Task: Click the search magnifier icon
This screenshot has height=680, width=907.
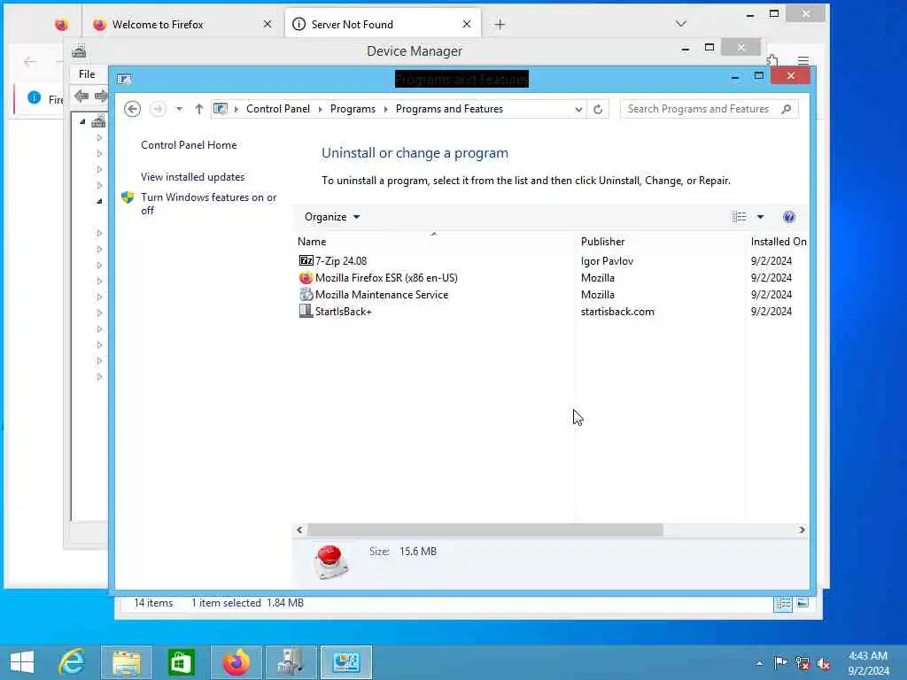Action: 786,109
